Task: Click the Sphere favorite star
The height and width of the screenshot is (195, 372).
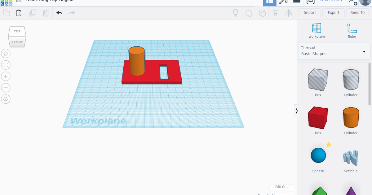Action: (x=329, y=145)
